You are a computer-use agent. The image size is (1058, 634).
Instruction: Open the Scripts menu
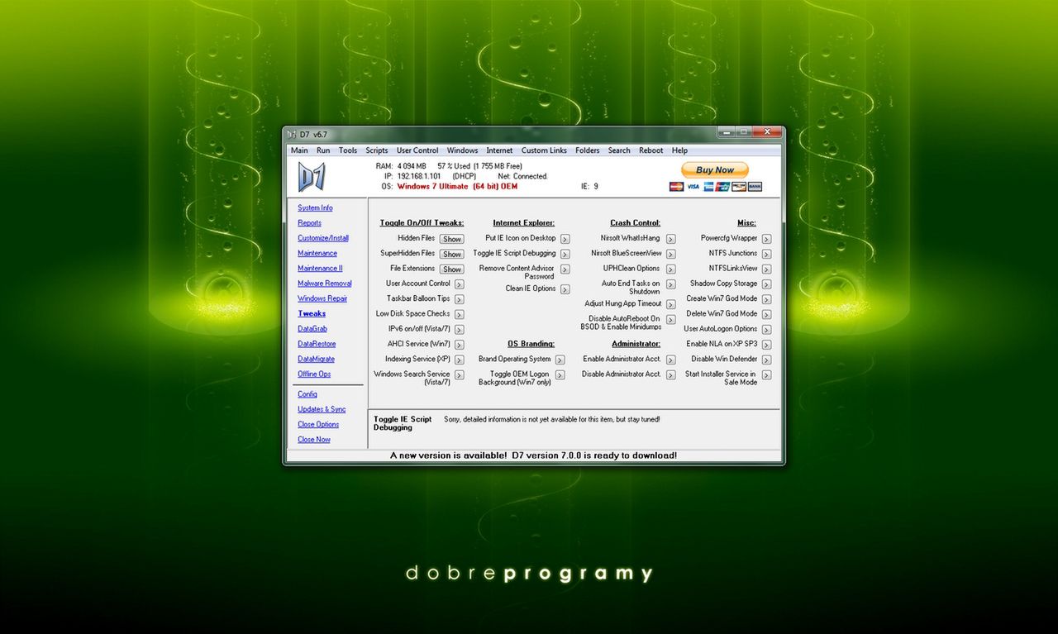tap(377, 150)
